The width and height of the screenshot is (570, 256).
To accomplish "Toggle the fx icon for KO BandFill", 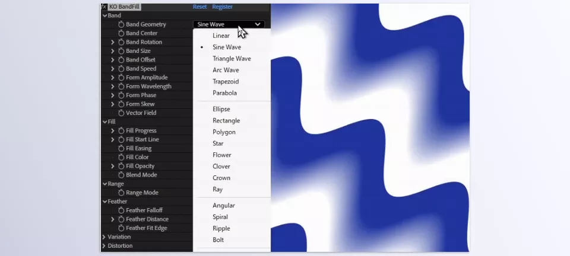I will point(104,7).
